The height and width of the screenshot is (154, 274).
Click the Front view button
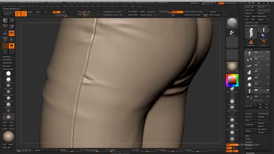pyautogui.click(x=5, y=123)
